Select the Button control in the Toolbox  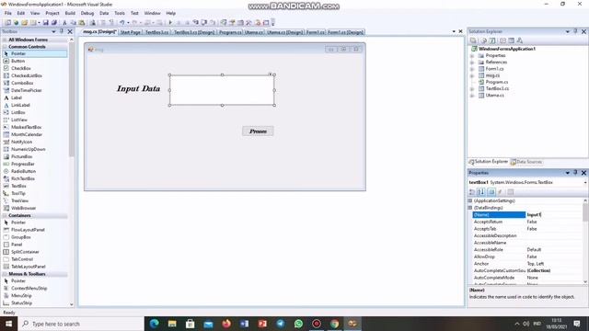(17, 61)
